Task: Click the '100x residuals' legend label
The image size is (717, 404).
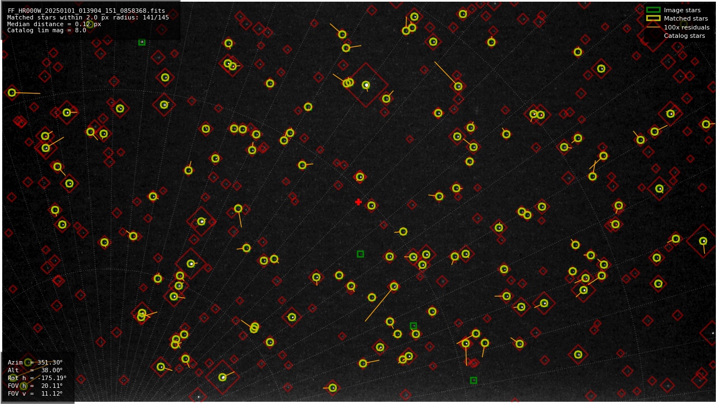Action: 686,27
